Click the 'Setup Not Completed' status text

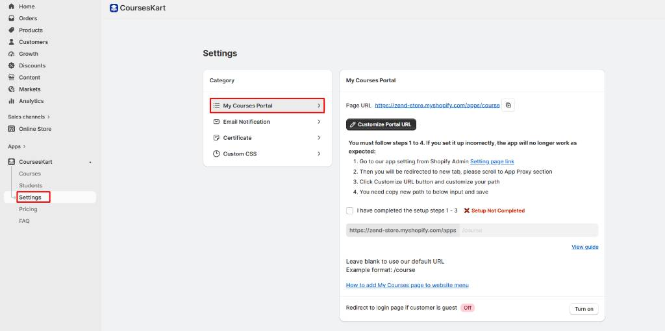498,211
